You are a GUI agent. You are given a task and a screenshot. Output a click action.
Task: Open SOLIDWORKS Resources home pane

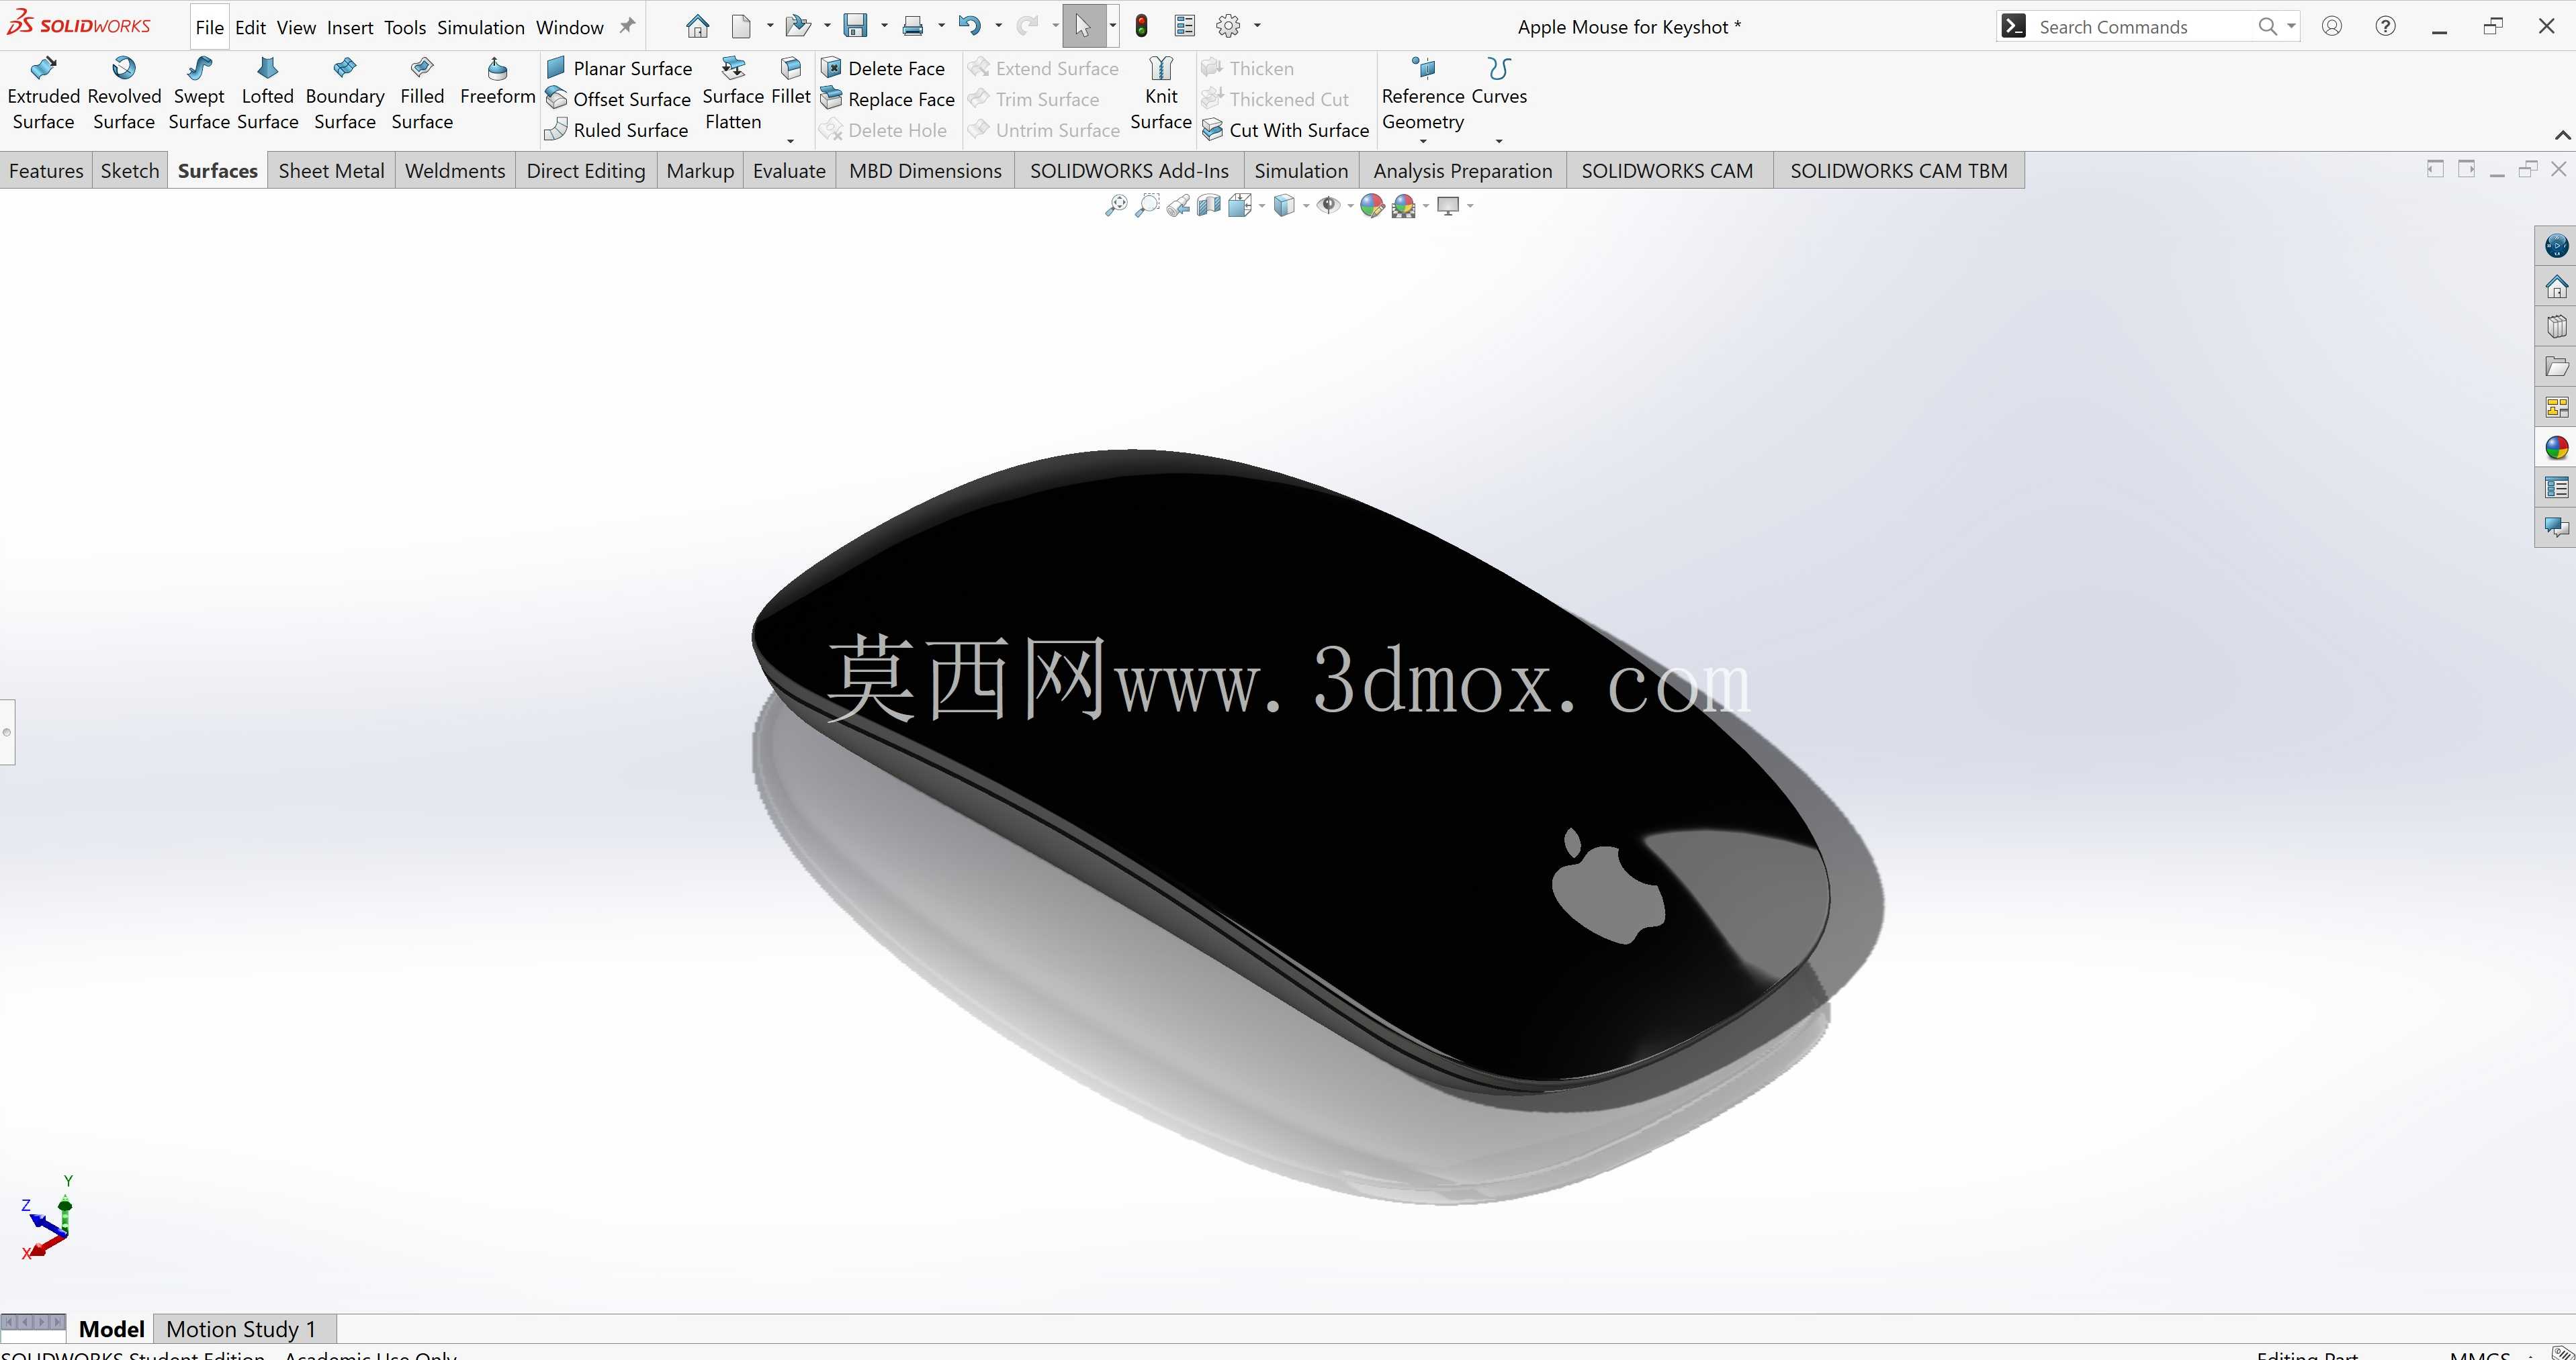pyautogui.click(x=2556, y=287)
